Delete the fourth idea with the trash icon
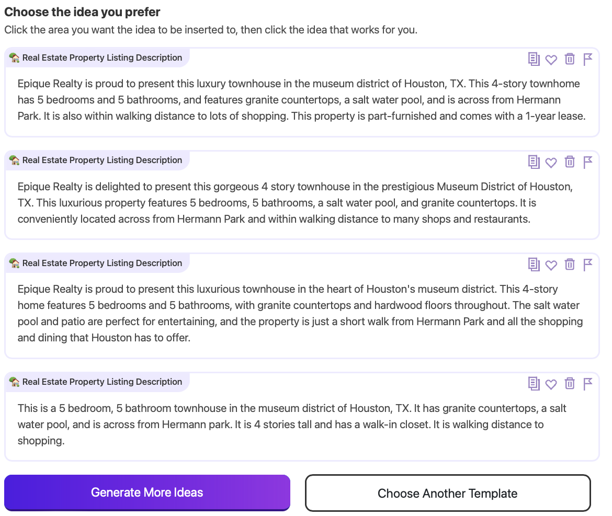612x516 pixels. (570, 384)
